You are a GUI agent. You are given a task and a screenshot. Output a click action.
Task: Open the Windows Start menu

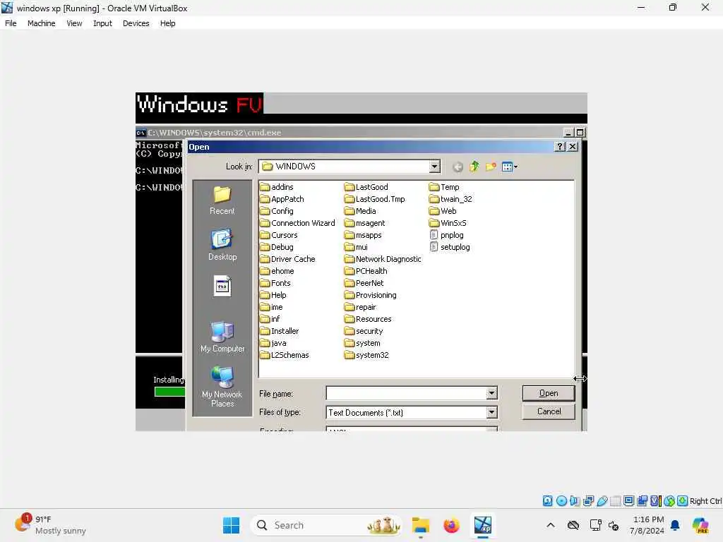231,525
